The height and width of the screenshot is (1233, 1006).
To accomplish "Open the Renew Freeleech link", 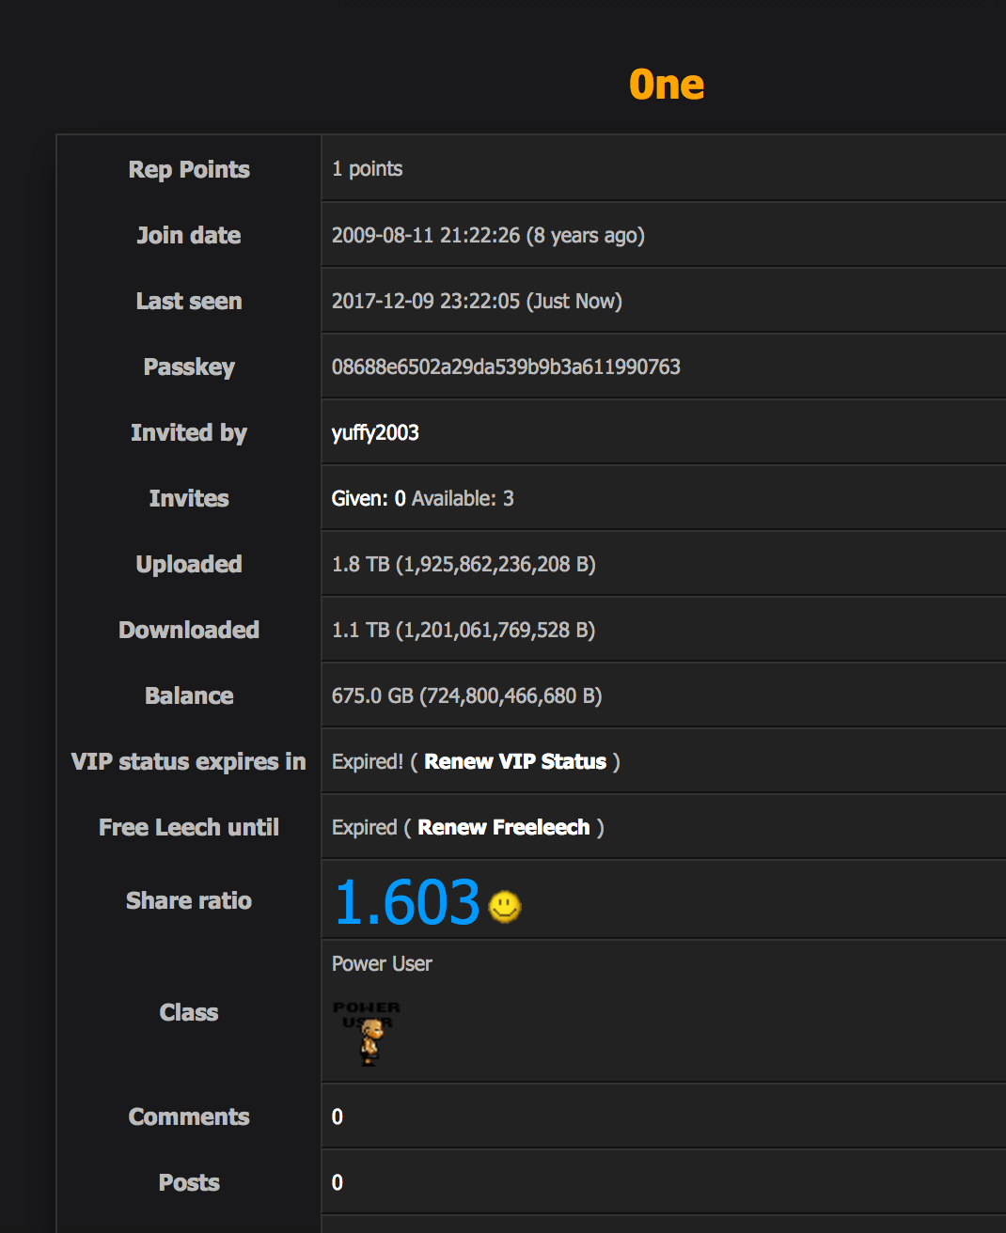I will point(504,827).
